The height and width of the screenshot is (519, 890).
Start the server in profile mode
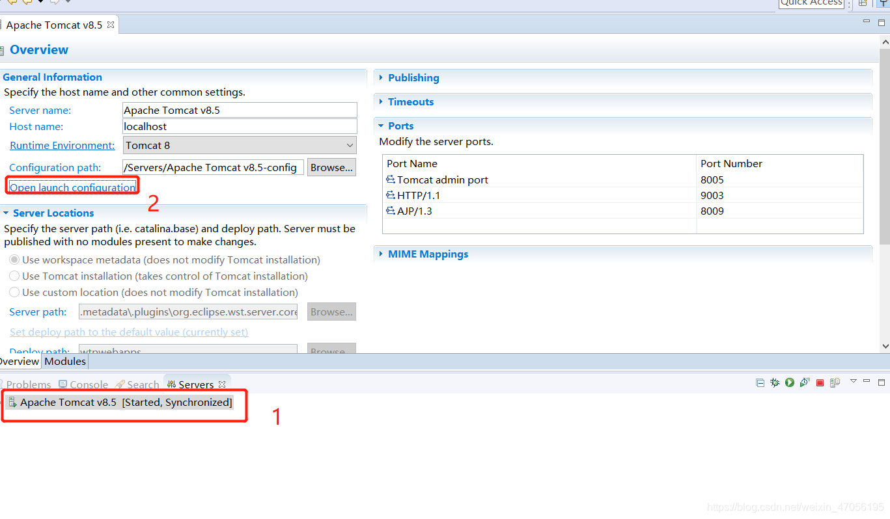click(805, 383)
